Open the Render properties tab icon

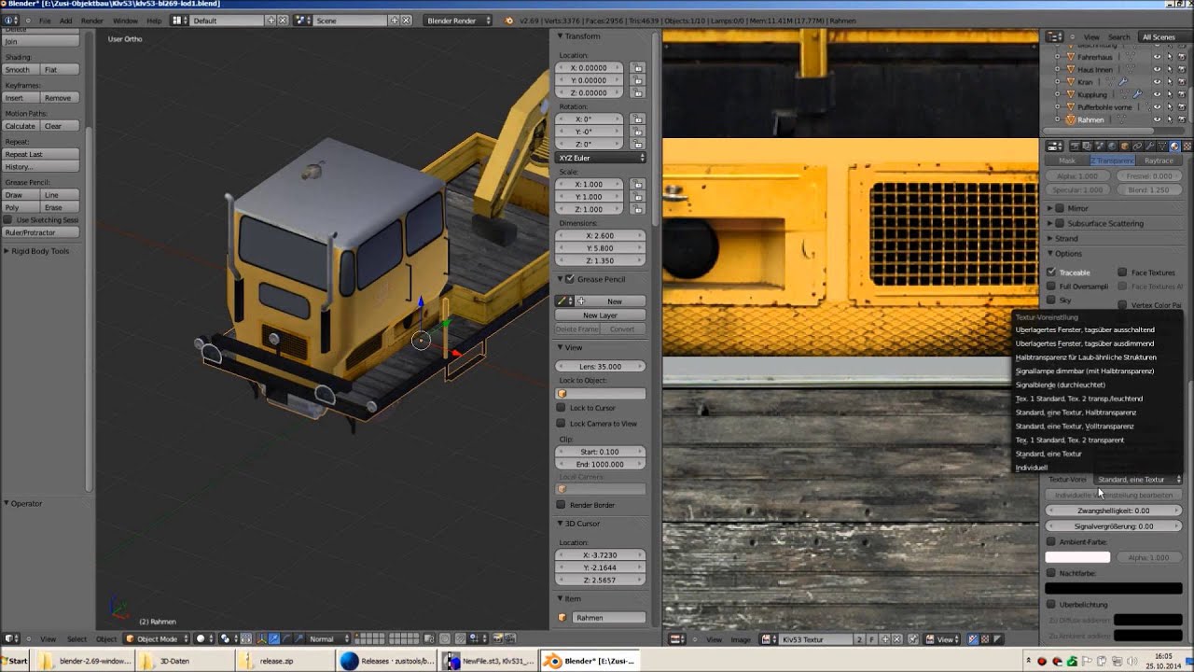click(1073, 146)
